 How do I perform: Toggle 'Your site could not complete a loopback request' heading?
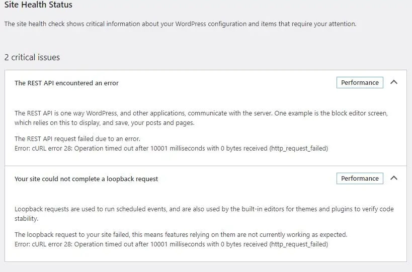[86, 179]
